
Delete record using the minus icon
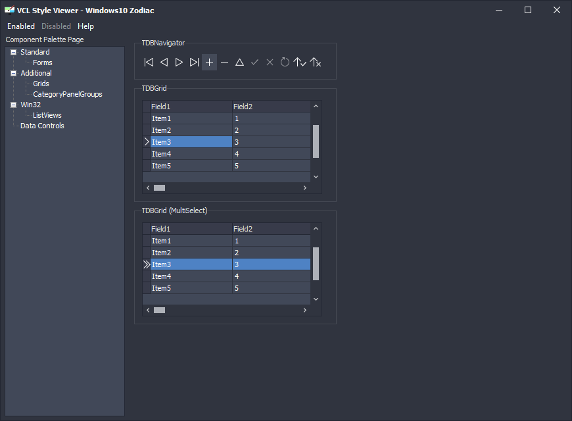pos(225,62)
